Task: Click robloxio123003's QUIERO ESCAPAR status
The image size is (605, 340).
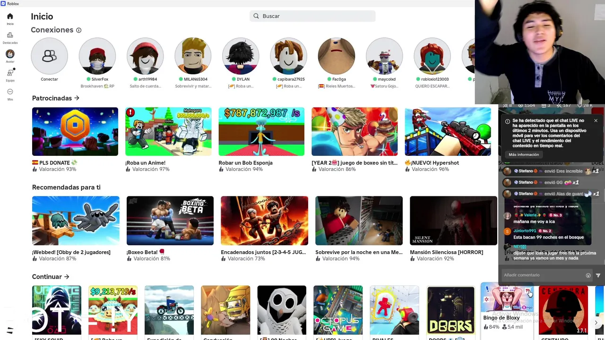Action: (432, 86)
